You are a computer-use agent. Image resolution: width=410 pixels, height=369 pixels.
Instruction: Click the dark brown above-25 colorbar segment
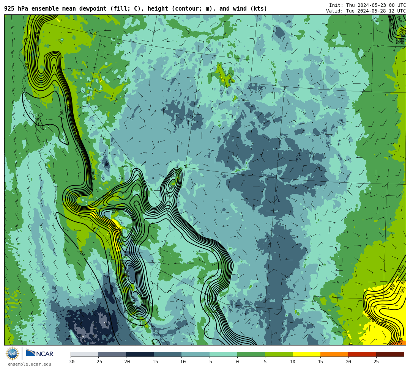[390, 354]
